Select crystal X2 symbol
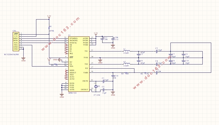This screenshot has width=219, height=125. click(96, 87)
